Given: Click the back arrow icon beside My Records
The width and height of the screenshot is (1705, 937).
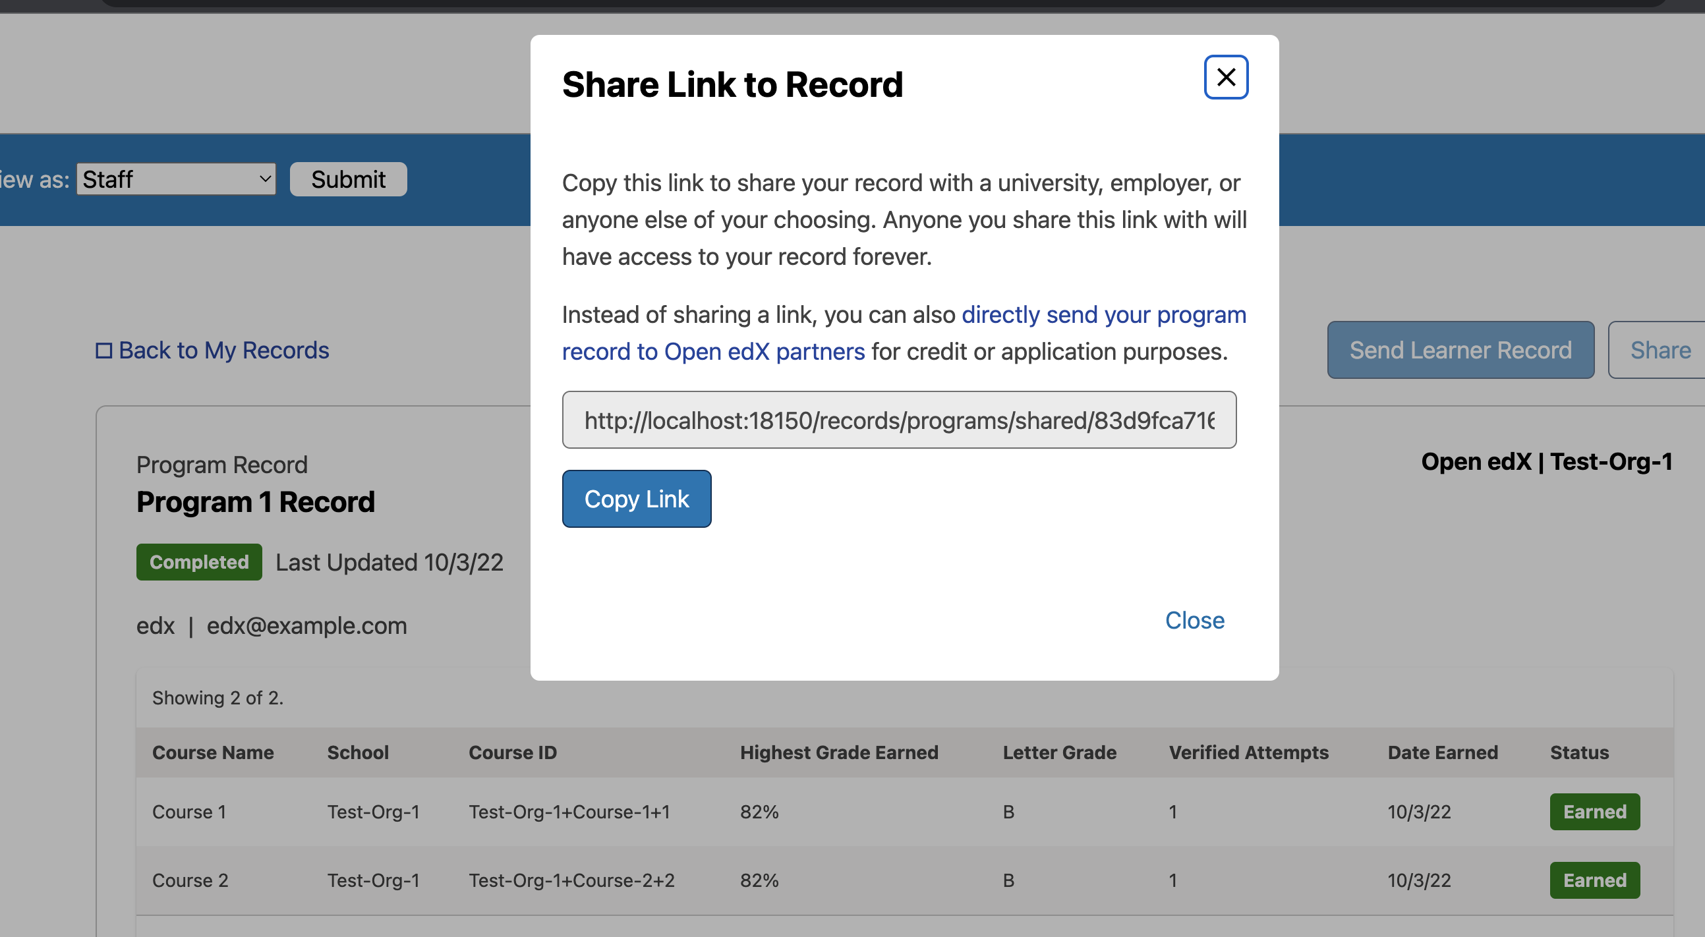Looking at the screenshot, I should click(104, 350).
